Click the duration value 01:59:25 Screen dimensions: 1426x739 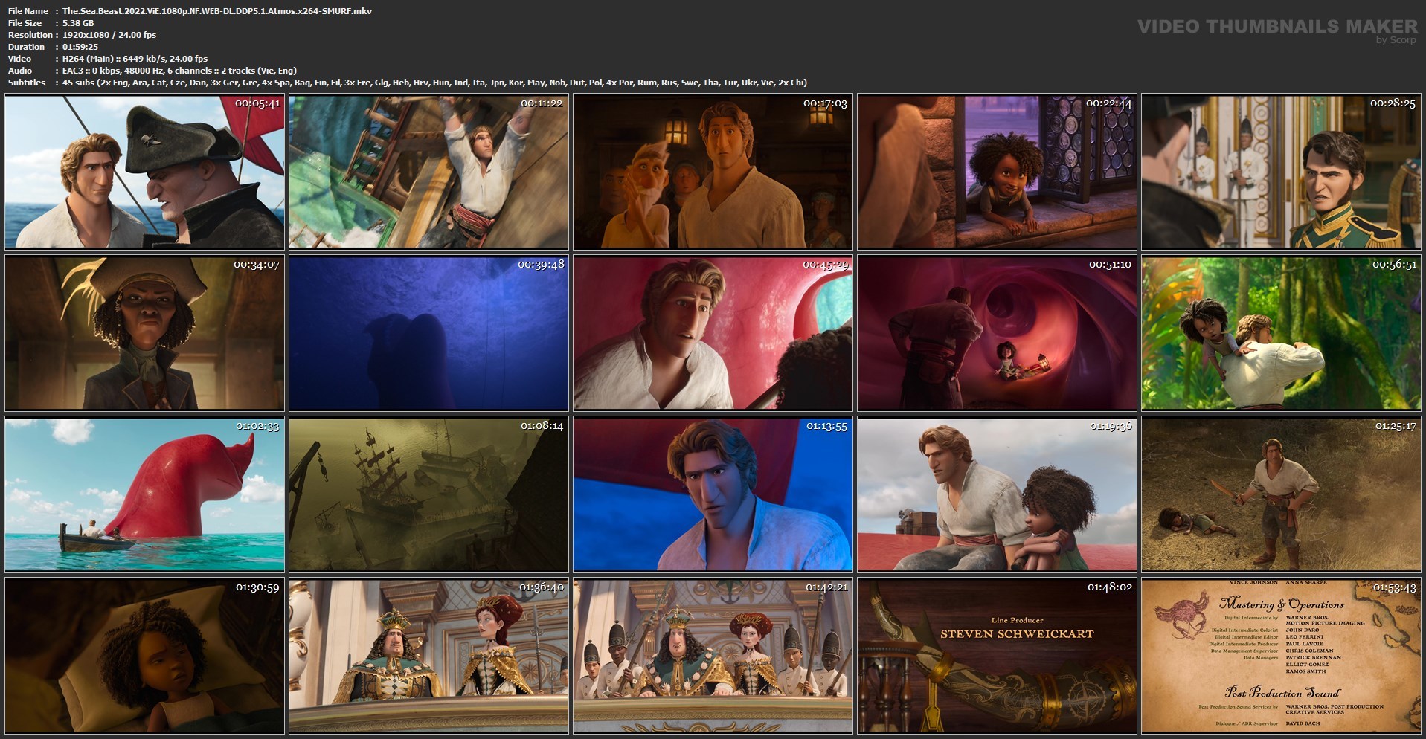(x=80, y=47)
